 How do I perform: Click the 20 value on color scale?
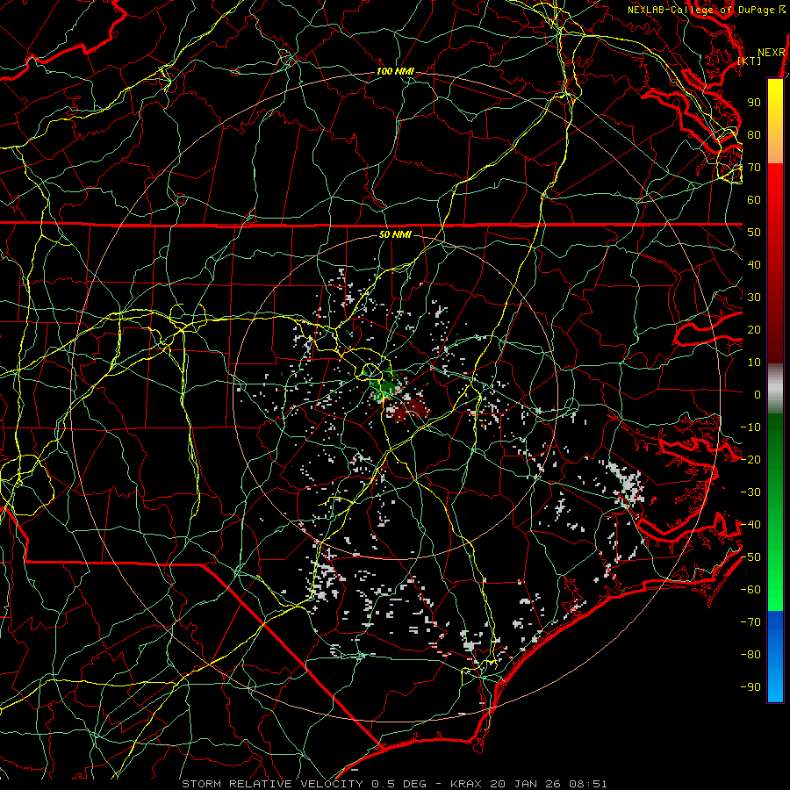754,330
